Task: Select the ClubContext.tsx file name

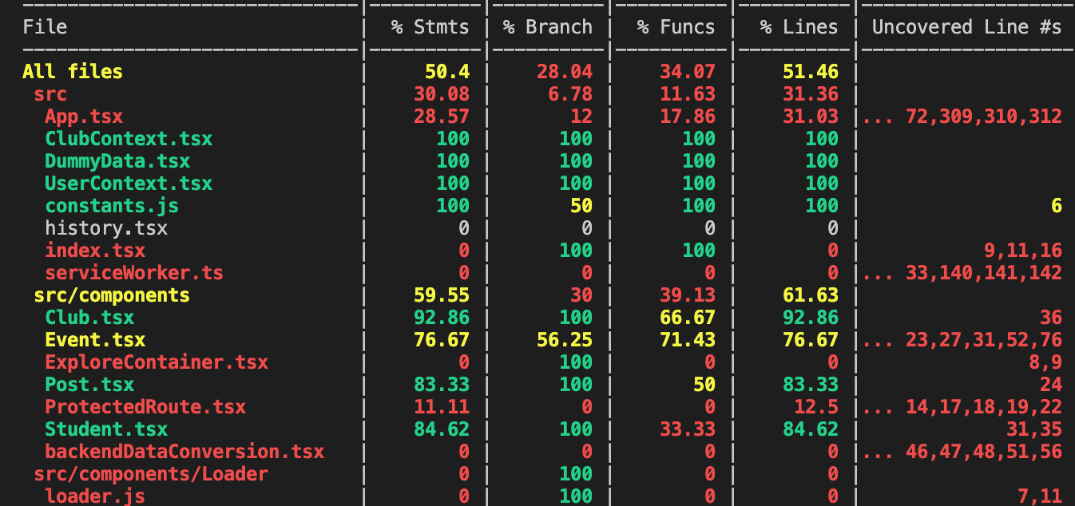Action: coord(129,139)
